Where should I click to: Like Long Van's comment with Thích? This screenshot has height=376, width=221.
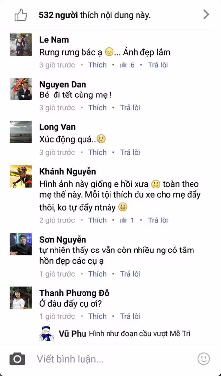pos(97,152)
